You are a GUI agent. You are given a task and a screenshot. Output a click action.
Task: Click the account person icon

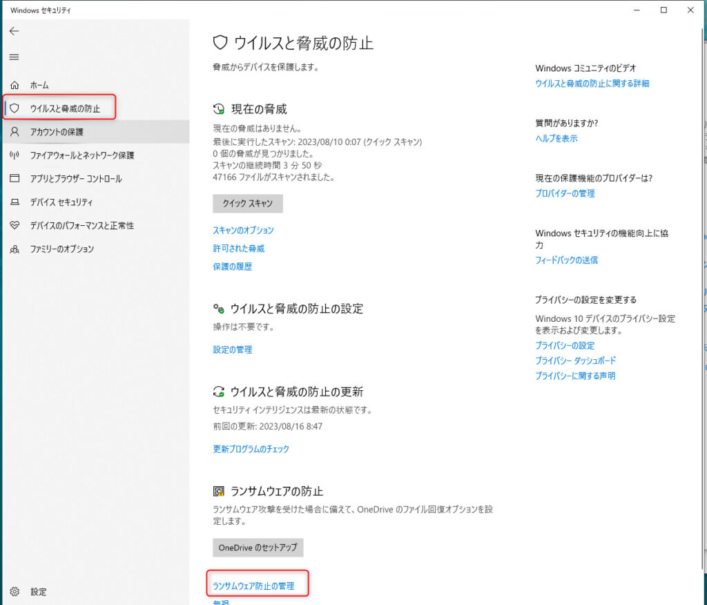(14, 132)
